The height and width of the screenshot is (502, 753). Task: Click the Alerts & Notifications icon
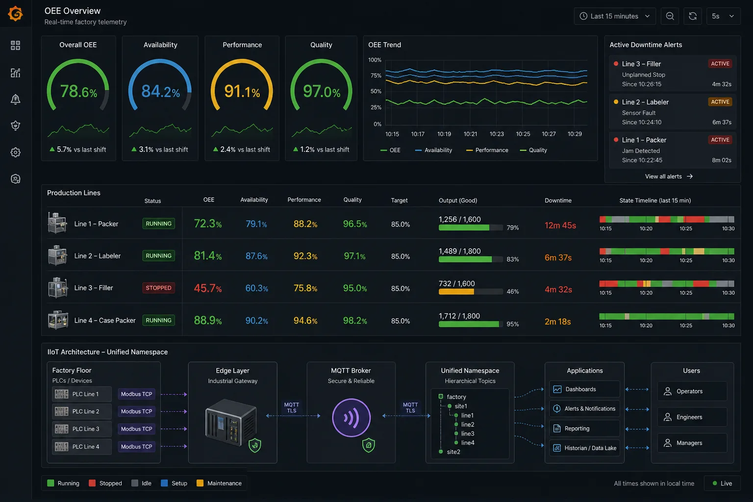tap(557, 408)
